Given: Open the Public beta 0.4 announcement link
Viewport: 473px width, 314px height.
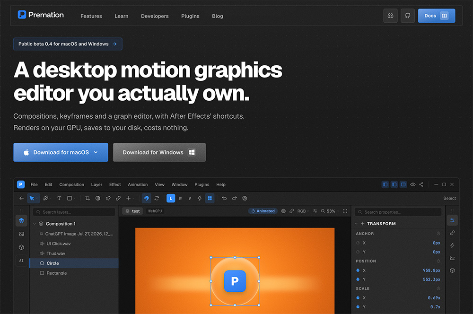Looking at the screenshot, I should (x=68, y=44).
